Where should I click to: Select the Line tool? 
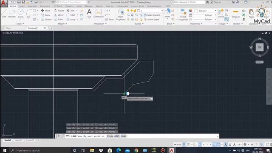4,13
